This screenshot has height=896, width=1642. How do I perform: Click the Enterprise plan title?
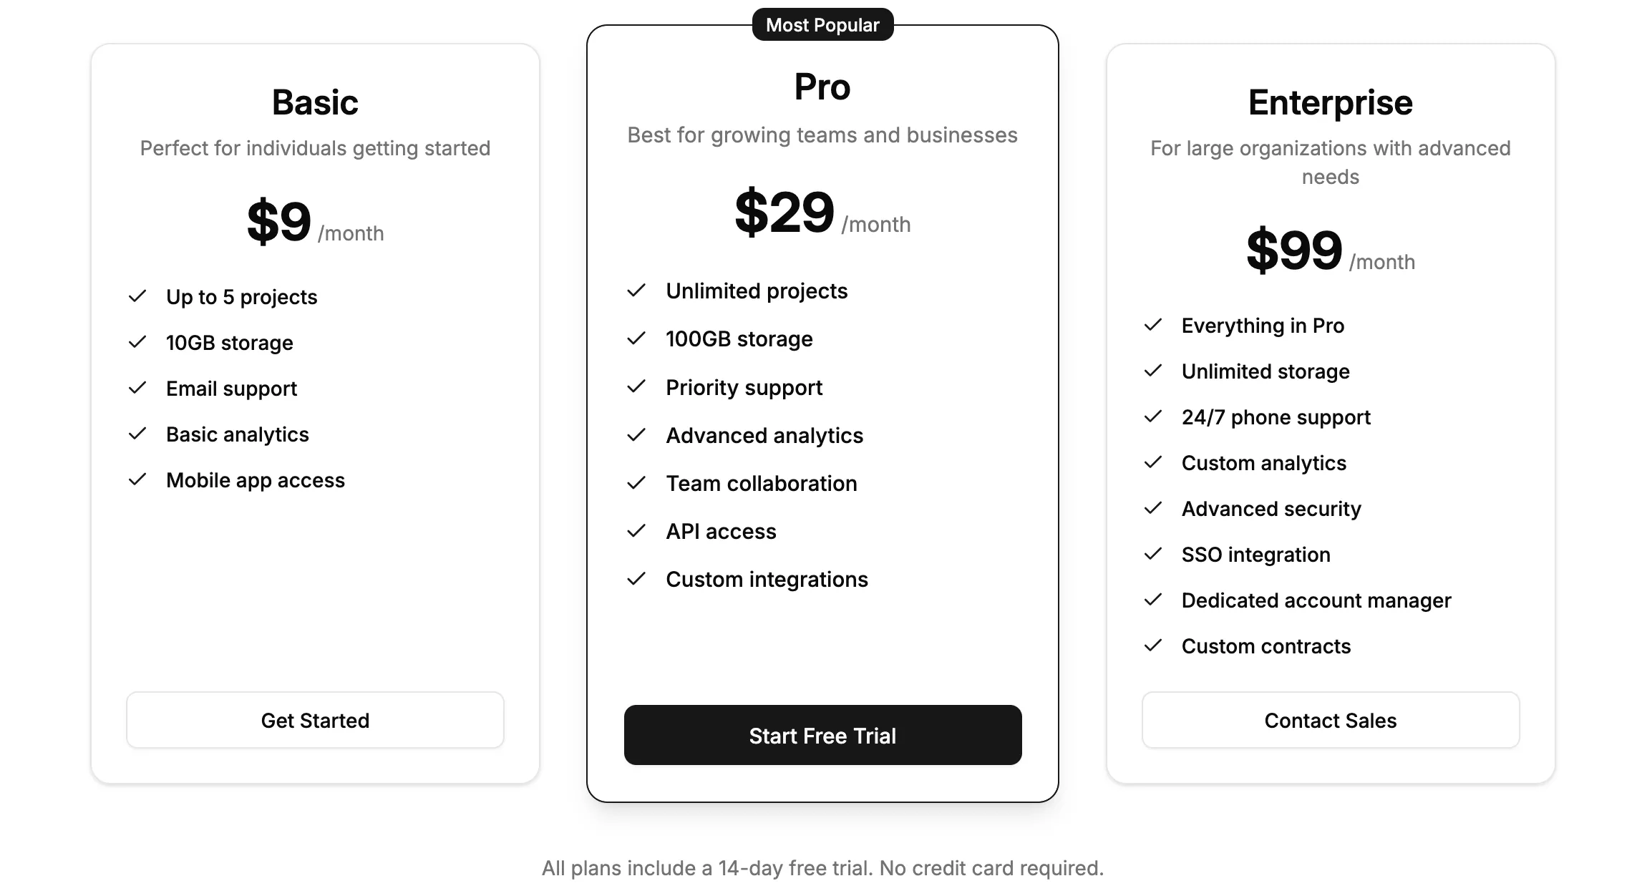point(1330,102)
